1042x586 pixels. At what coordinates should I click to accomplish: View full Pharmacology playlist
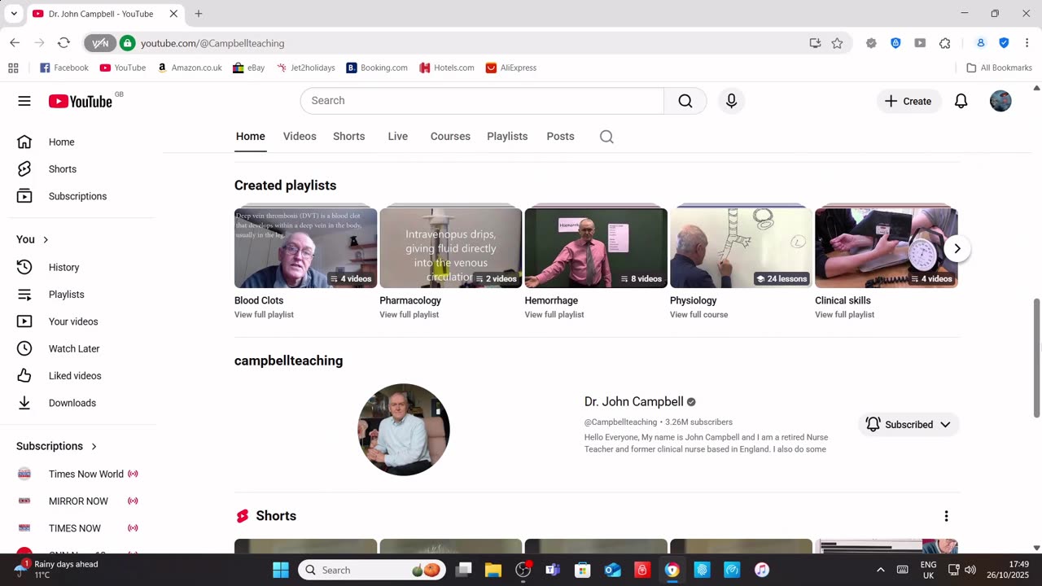tap(409, 315)
